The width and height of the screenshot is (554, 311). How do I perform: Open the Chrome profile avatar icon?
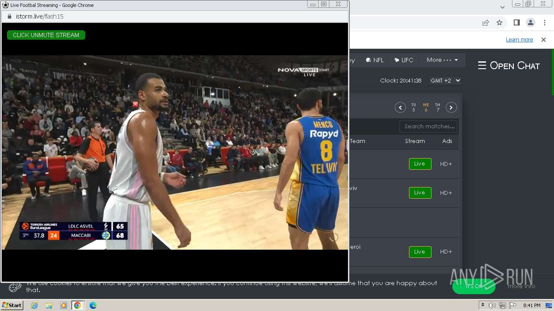(530, 22)
